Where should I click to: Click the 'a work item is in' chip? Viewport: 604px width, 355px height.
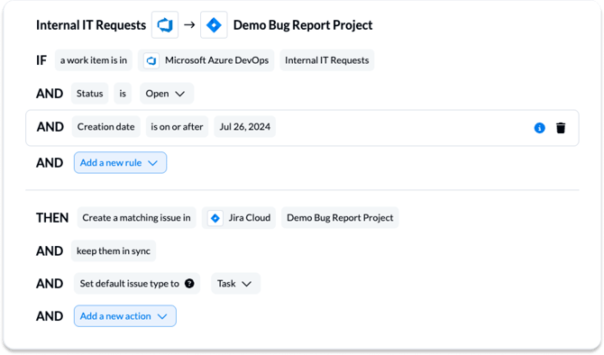[x=94, y=60]
